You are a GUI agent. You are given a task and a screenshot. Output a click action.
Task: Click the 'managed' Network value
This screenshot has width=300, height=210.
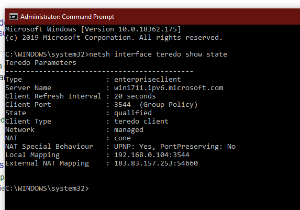coord(129,130)
